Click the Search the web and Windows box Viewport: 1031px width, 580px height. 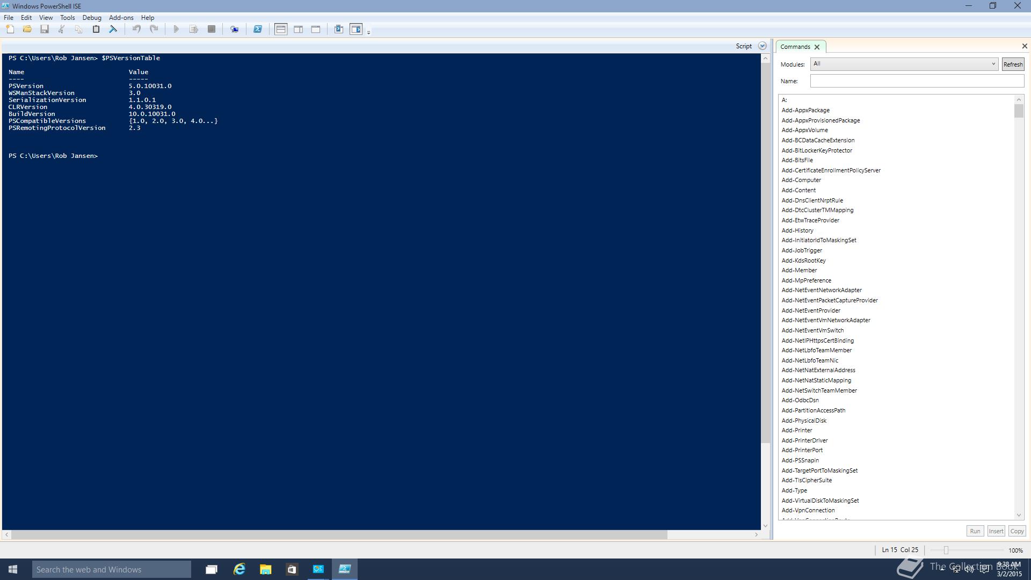click(112, 569)
